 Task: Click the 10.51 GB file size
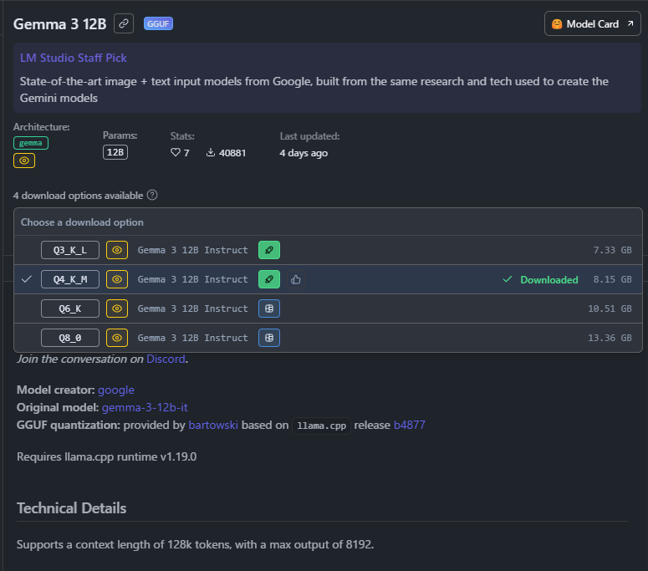coord(610,308)
